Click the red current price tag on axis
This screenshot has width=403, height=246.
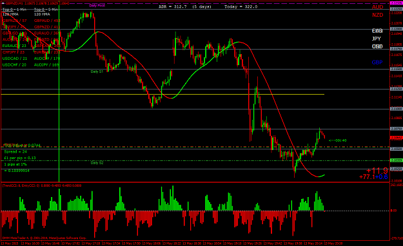click(x=397, y=138)
